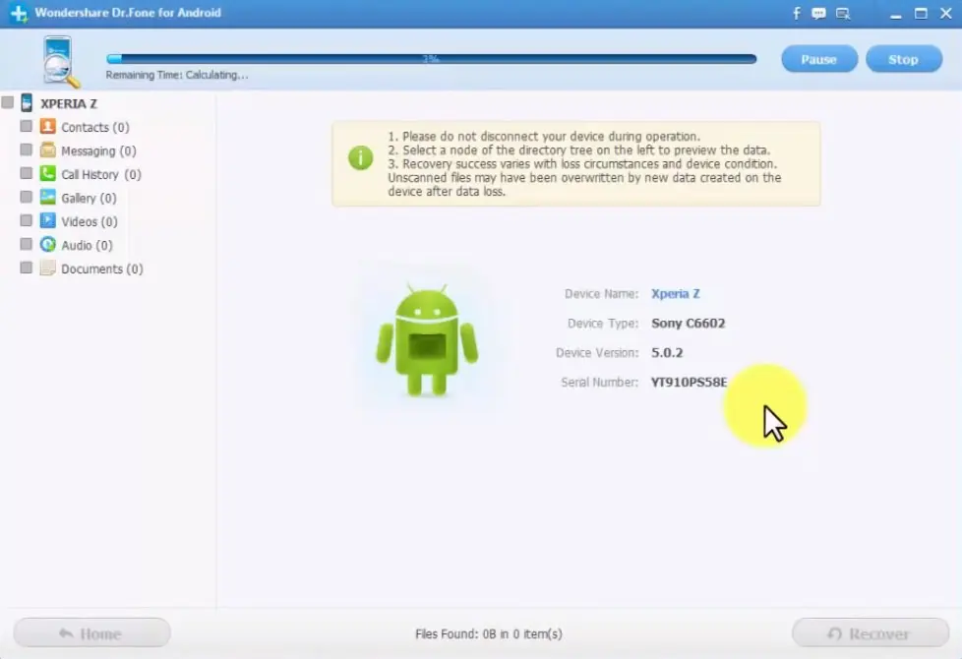Click the Sony C6602 device type text
The height and width of the screenshot is (659, 962).
[x=688, y=323]
